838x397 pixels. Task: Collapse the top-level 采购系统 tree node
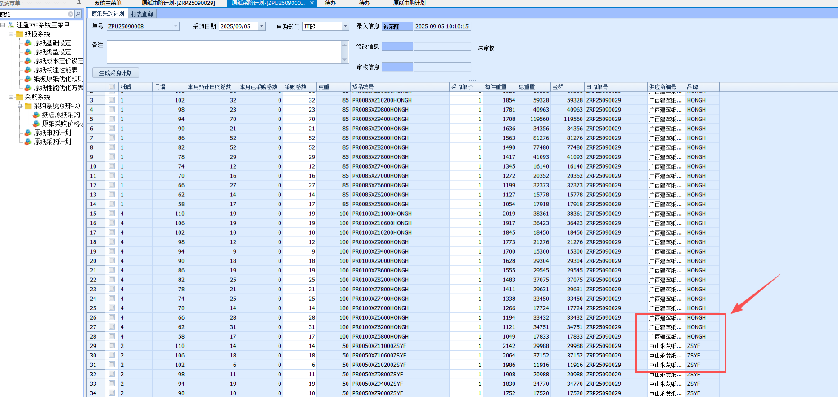(x=11, y=97)
